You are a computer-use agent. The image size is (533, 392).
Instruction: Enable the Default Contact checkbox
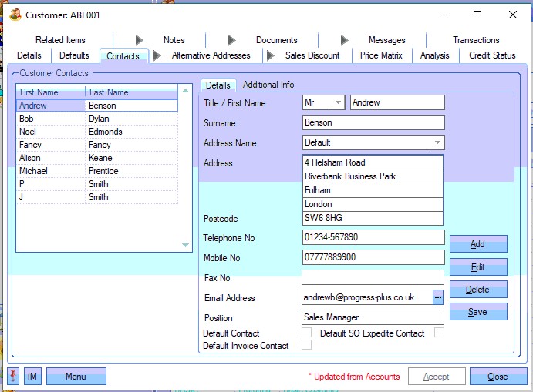306,333
